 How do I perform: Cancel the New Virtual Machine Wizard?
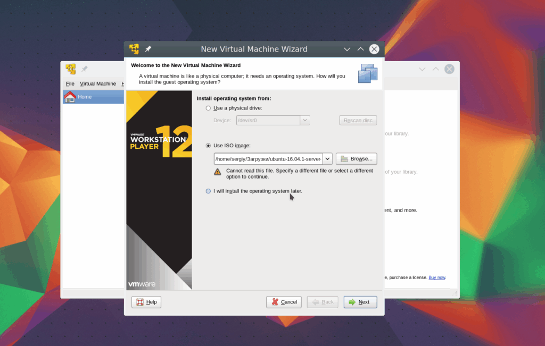click(284, 302)
